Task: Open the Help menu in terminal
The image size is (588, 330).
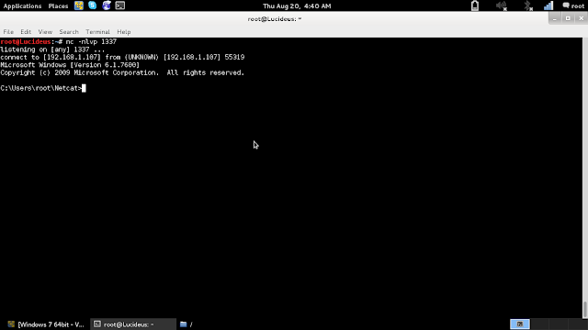Action: 124,32
